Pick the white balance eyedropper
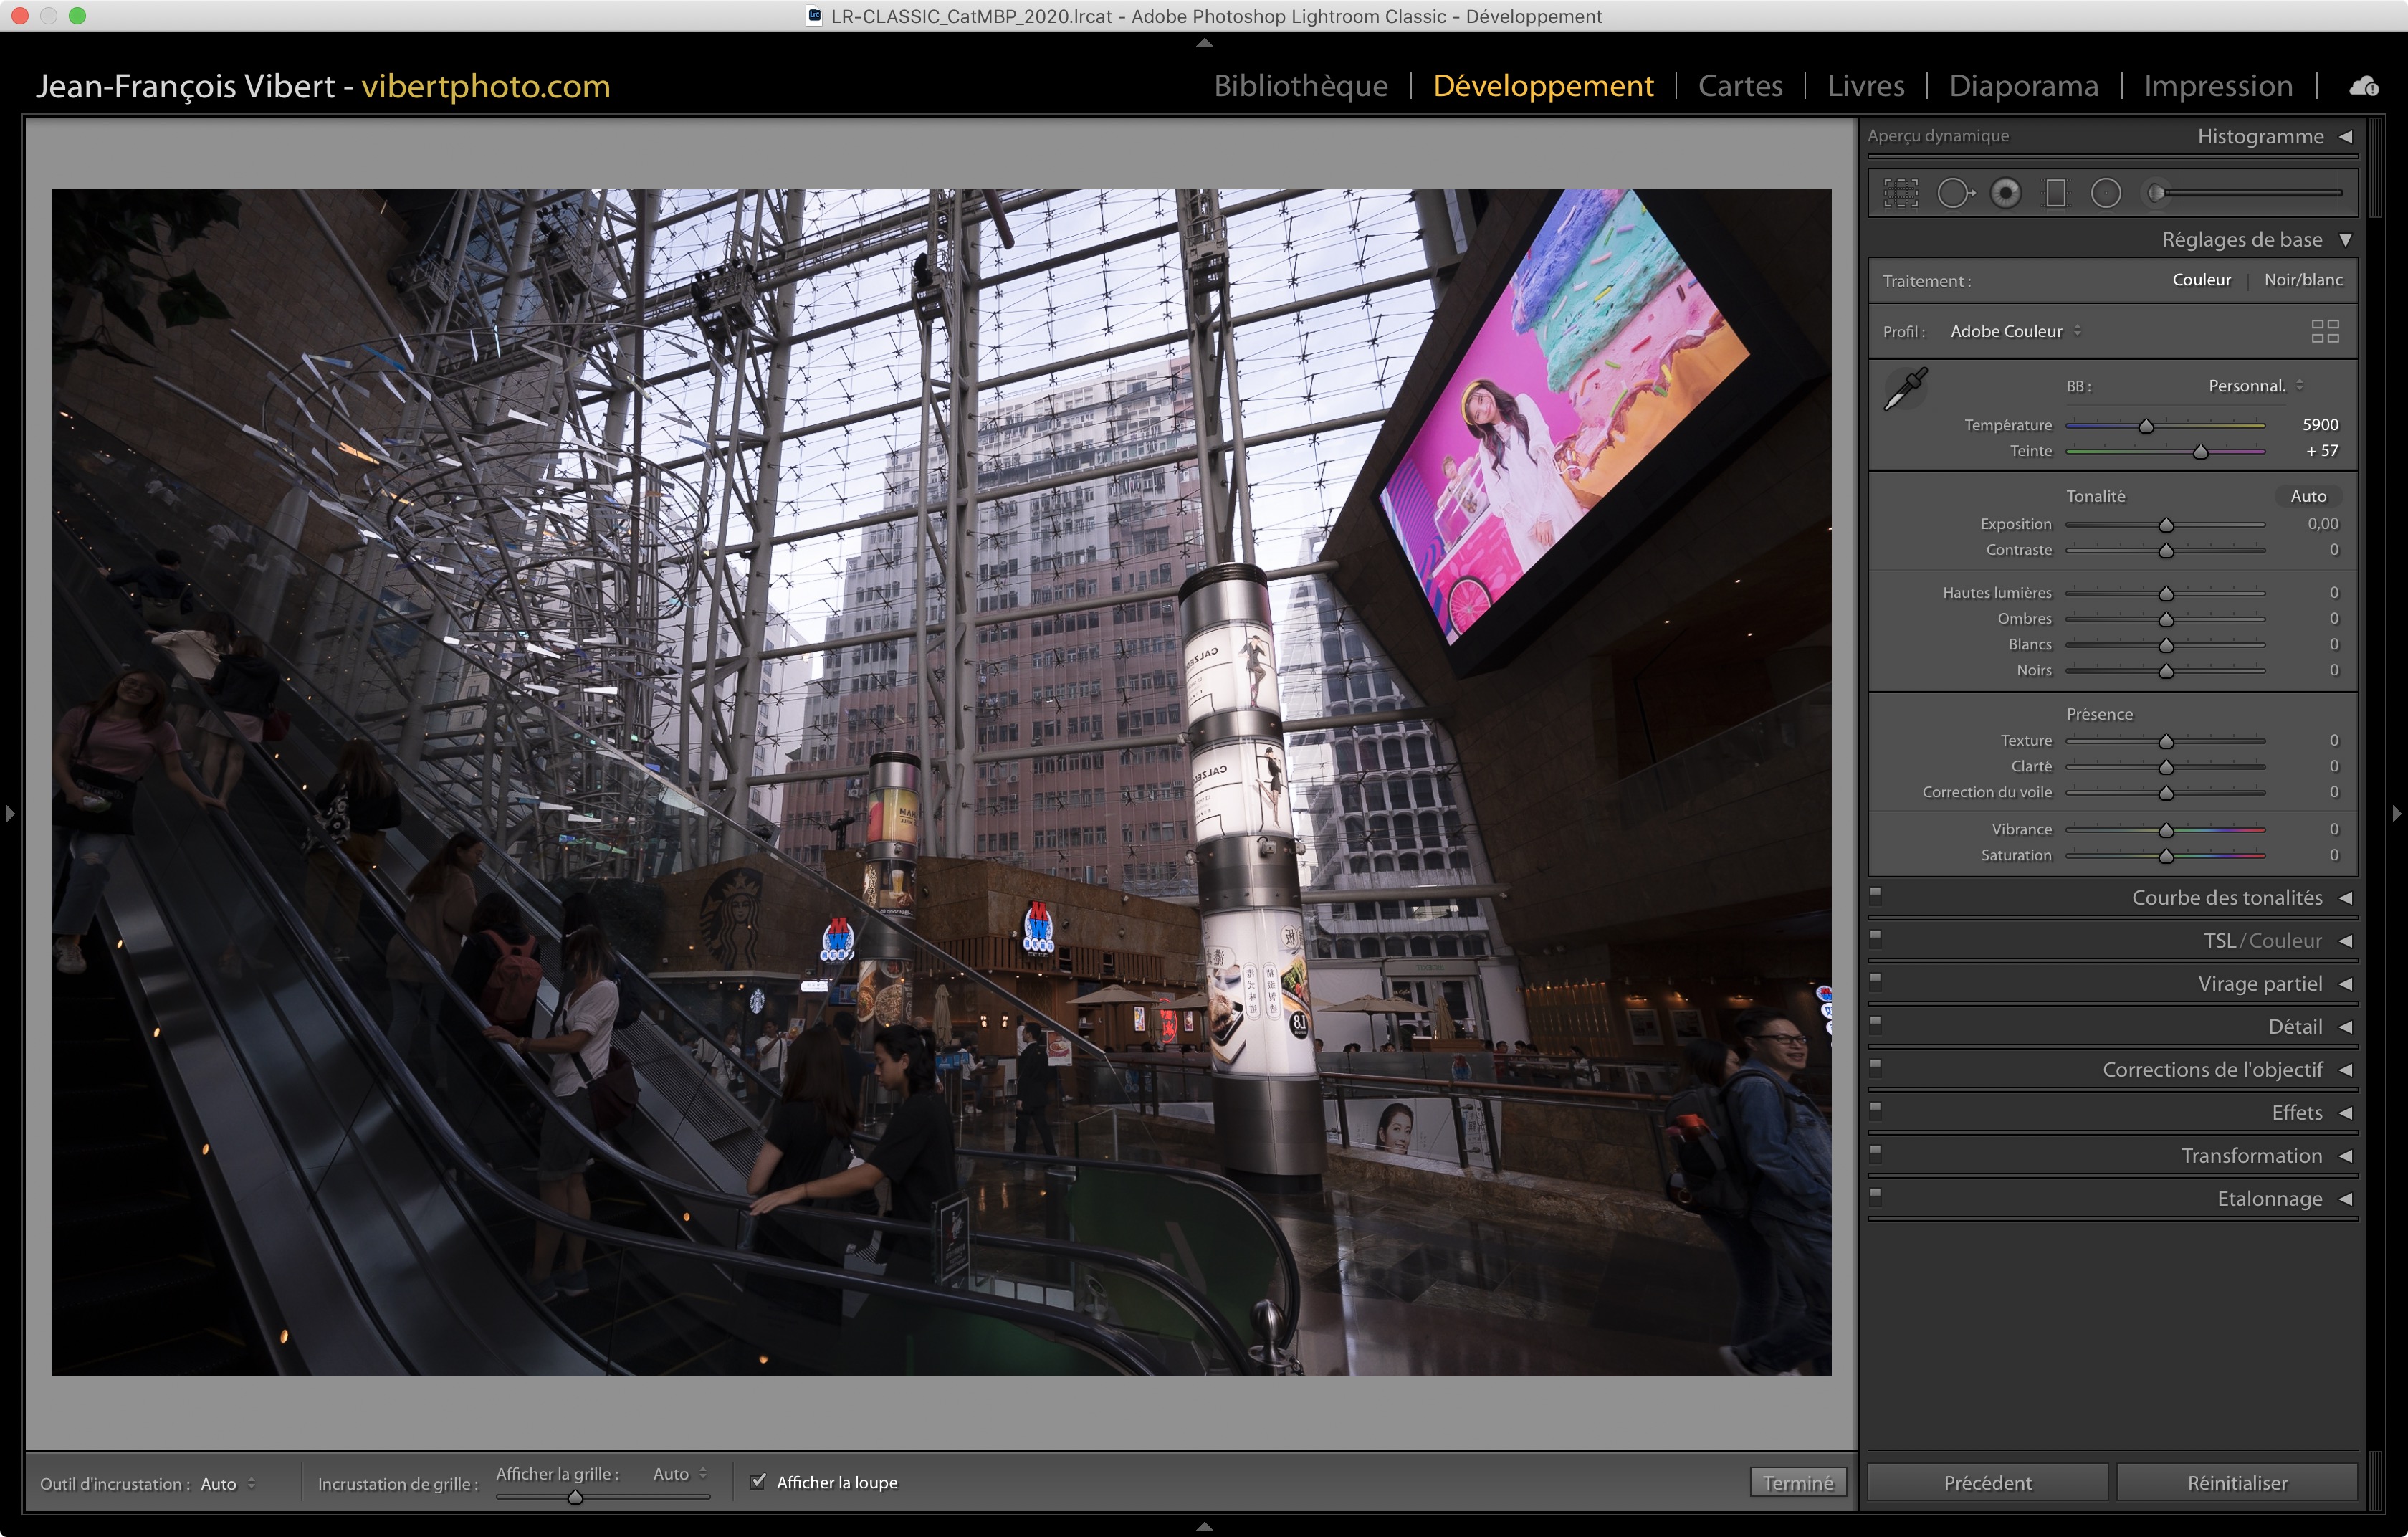 (x=1905, y=389)
